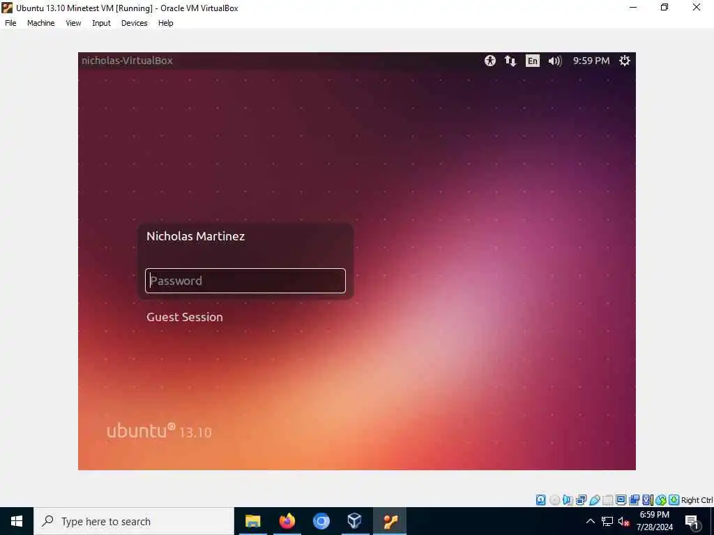Open the audio indicator in VirtualBox status bar
This screenshot has width=714, height=535.
pos(568,500)
